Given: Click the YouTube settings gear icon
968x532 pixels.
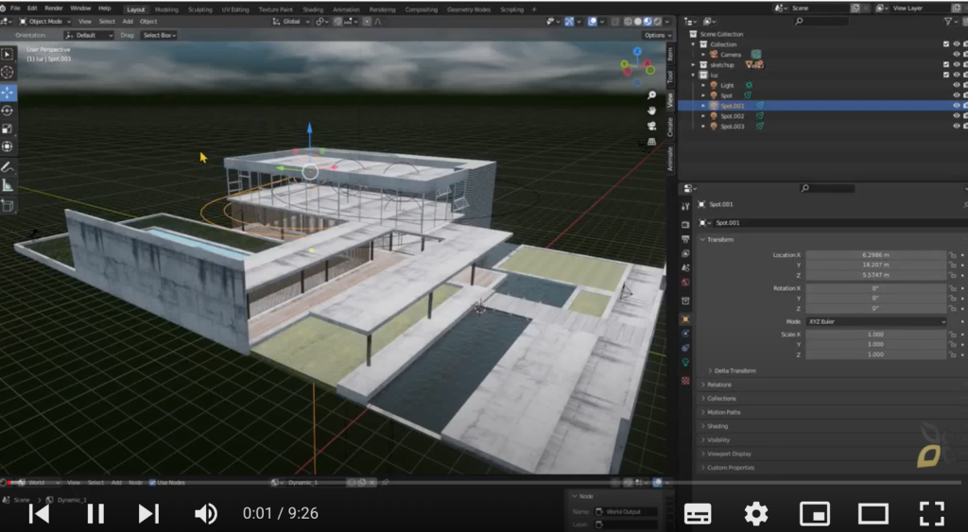Looking at the screenshot, I should [755, 513].
